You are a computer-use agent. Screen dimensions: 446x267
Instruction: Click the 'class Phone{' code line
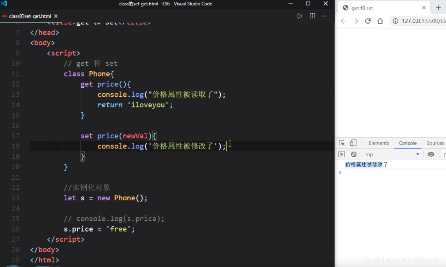89,74
